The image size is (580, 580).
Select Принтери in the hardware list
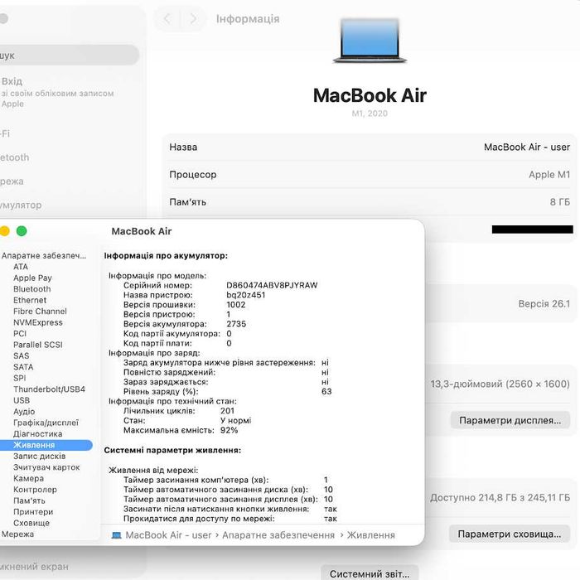coord(33,512)
